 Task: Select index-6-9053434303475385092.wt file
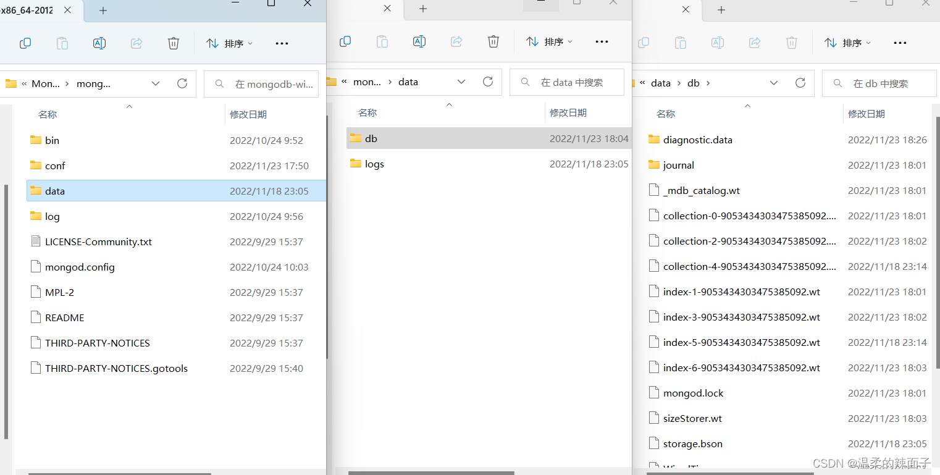point(788,368)
